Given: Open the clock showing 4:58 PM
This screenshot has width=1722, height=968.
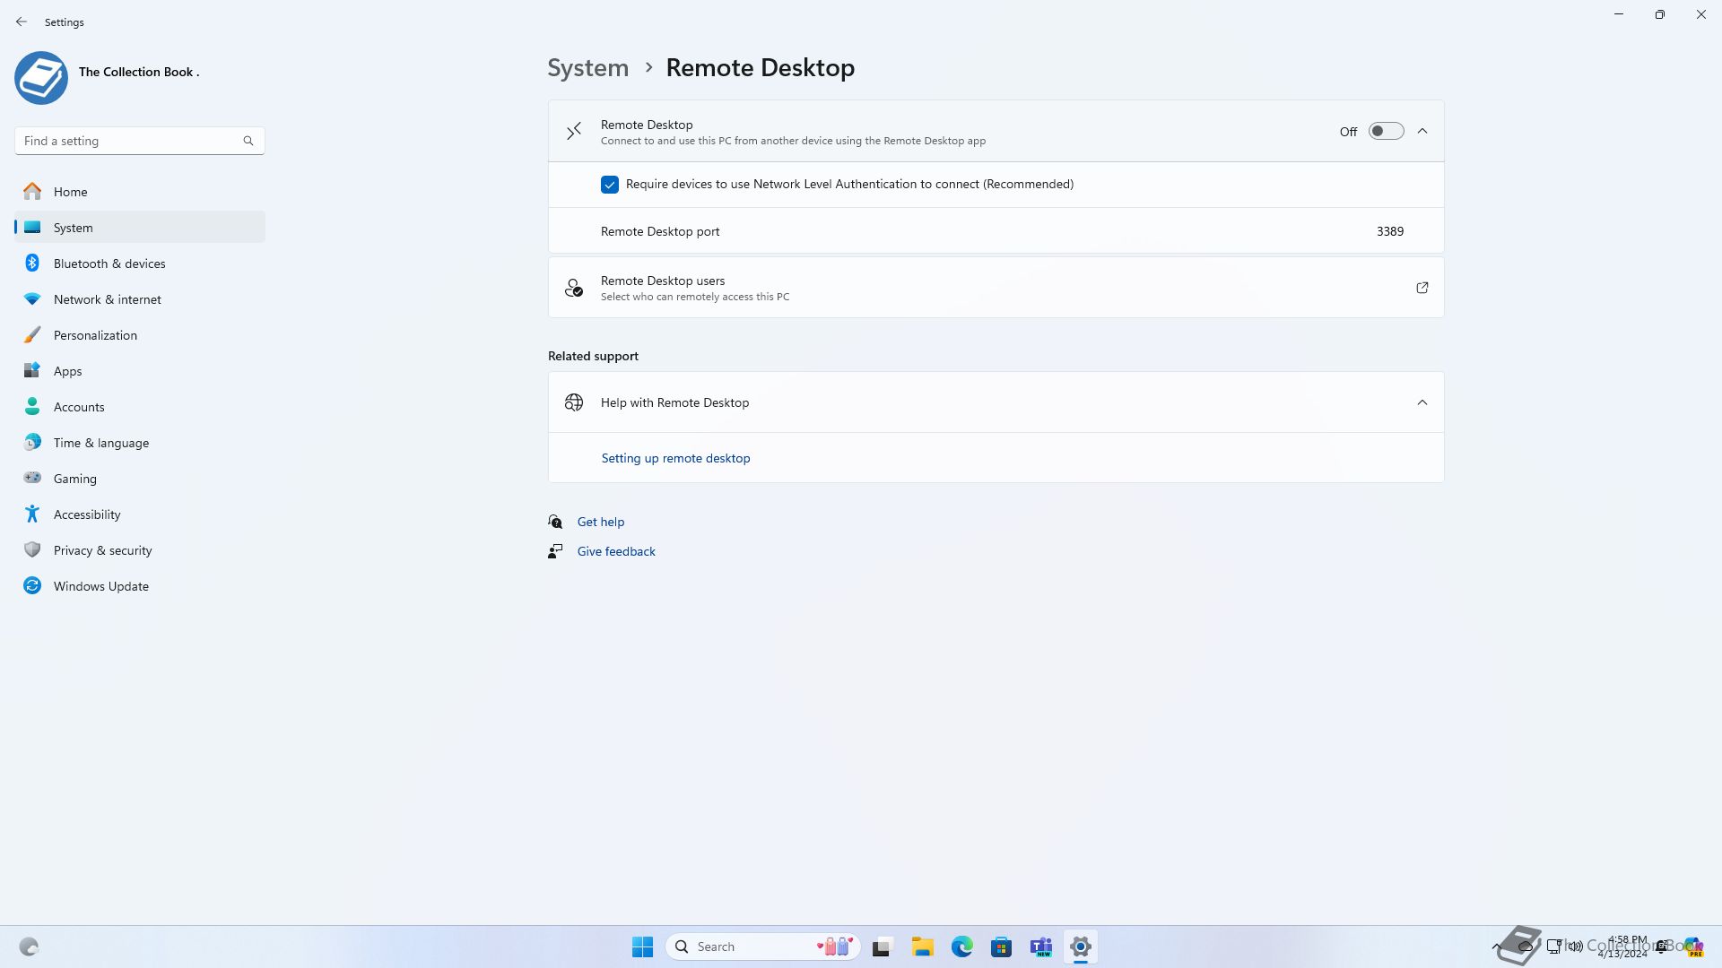Looking at the screenshot, I should [1623, 946].
